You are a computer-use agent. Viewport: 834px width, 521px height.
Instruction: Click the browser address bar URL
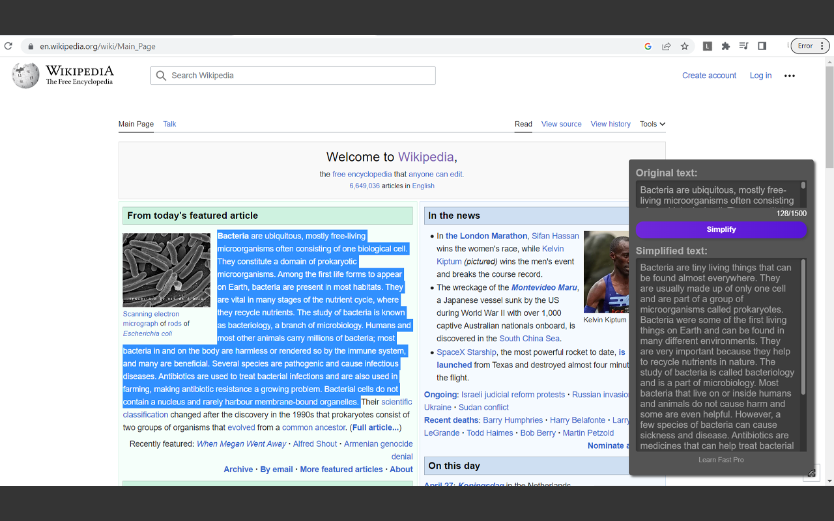tap(98, 46)
